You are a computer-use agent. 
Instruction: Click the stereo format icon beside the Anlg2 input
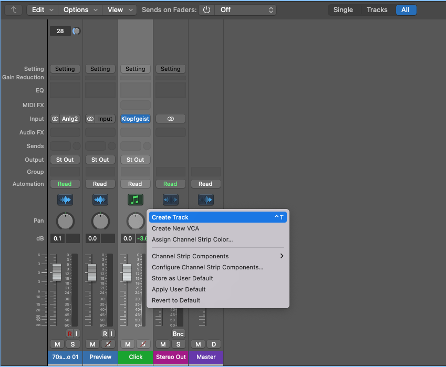point(55,119)
